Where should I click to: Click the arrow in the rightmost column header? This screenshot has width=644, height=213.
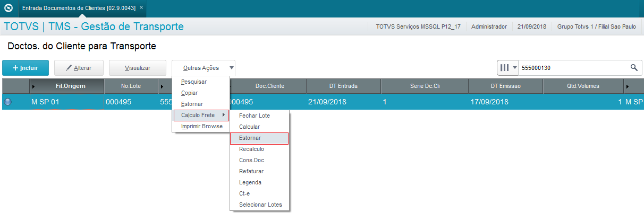[628, 86]
